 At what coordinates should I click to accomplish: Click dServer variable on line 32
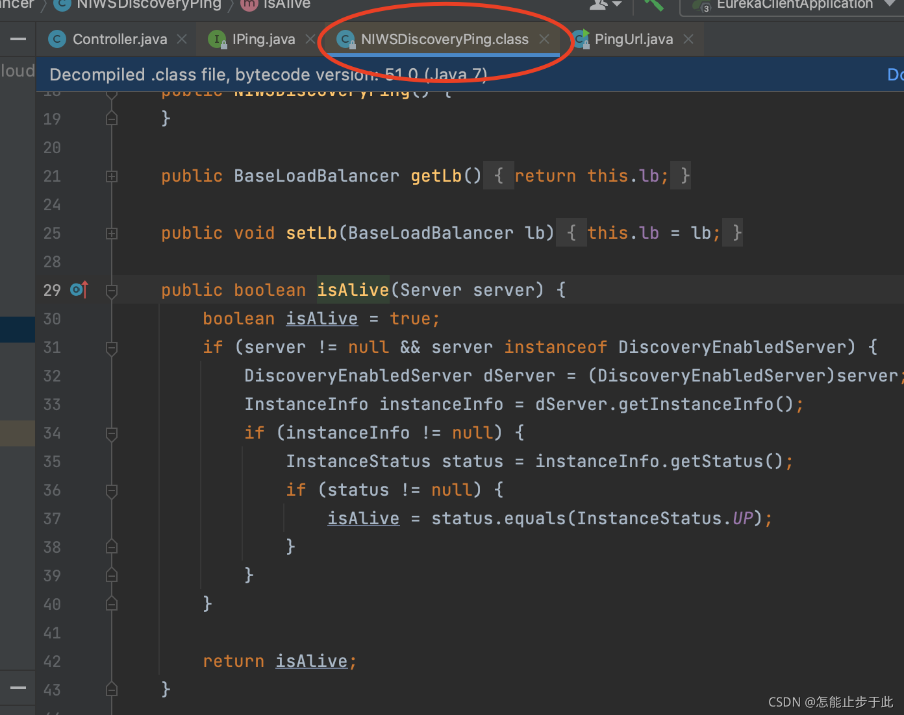519,376
